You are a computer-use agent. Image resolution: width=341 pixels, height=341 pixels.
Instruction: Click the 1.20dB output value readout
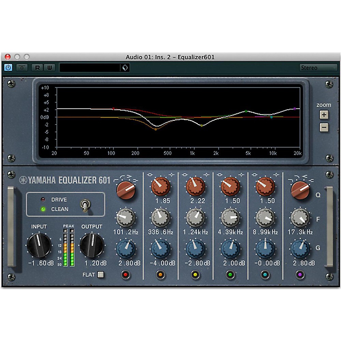click(x=96, y=263)
